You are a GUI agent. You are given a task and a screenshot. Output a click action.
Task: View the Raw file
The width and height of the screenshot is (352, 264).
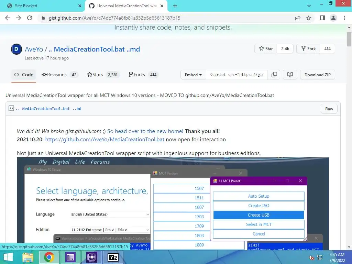coord(329,109)
